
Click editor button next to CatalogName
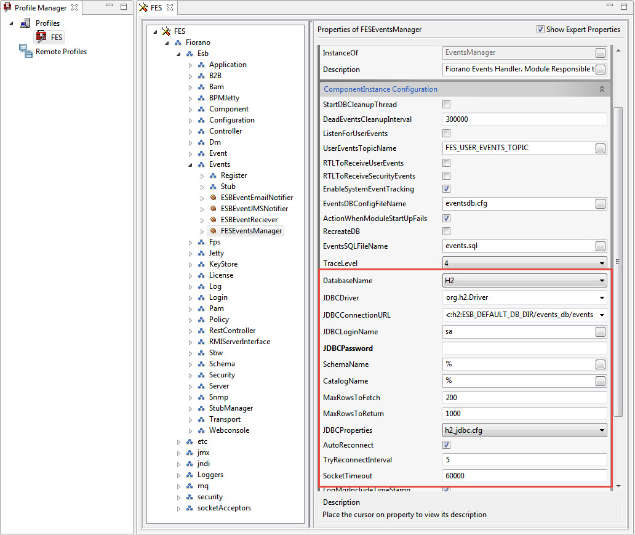(601, 381)
